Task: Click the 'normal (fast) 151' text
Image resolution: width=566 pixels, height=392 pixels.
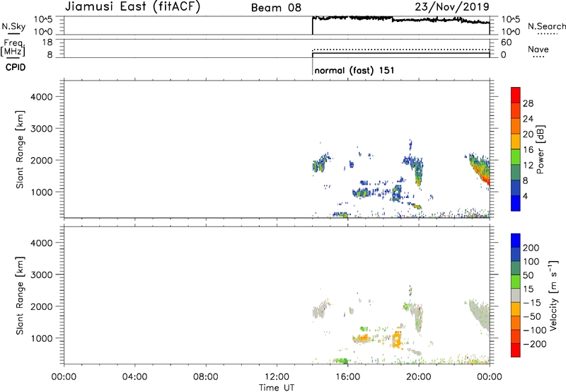Action: [x=354, y=70]
